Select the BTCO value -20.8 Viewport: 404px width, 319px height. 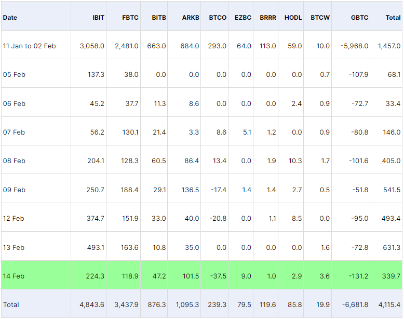pyautogui.click(x=218, y=219)
